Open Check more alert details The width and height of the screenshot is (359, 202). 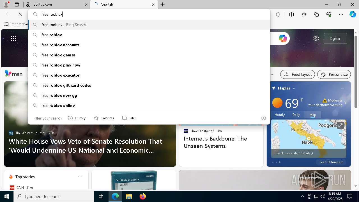click(294, 153)
